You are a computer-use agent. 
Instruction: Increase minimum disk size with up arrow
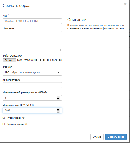point(58,97)
